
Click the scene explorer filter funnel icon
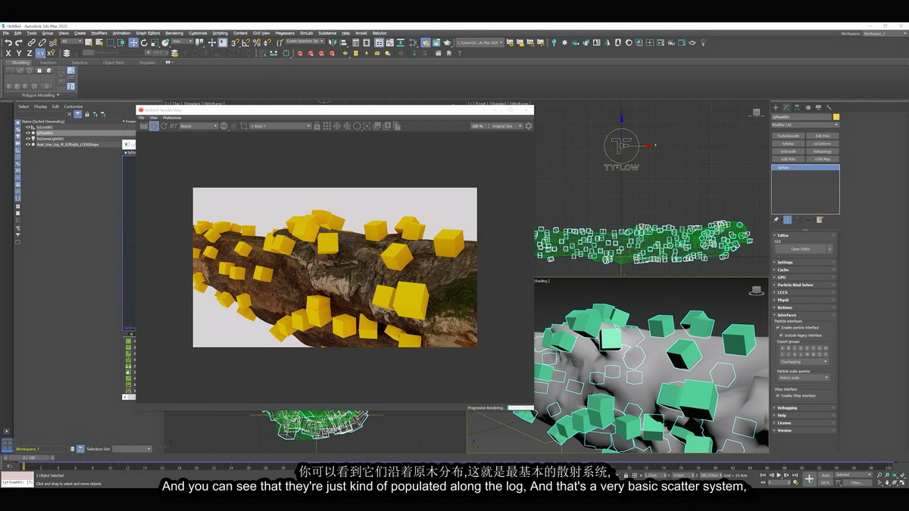pos(77,114)
